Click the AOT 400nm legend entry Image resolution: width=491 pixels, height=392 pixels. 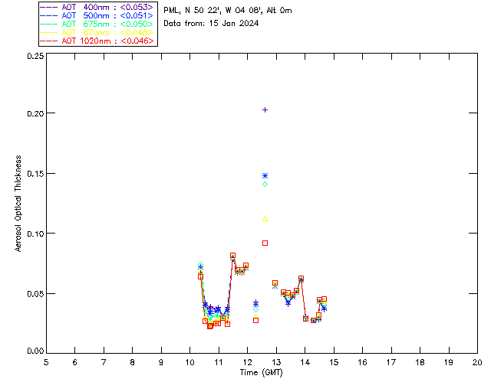coord(97,7)
